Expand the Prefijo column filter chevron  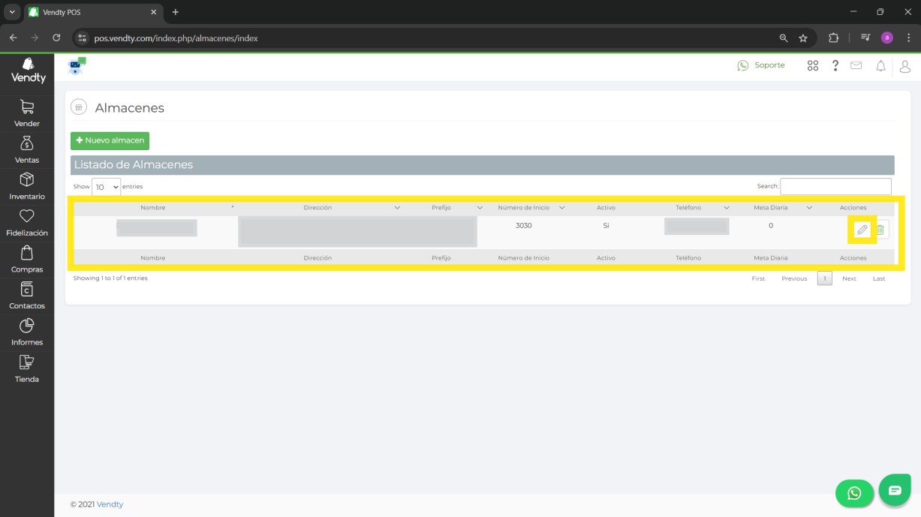[x=480, y=208]
